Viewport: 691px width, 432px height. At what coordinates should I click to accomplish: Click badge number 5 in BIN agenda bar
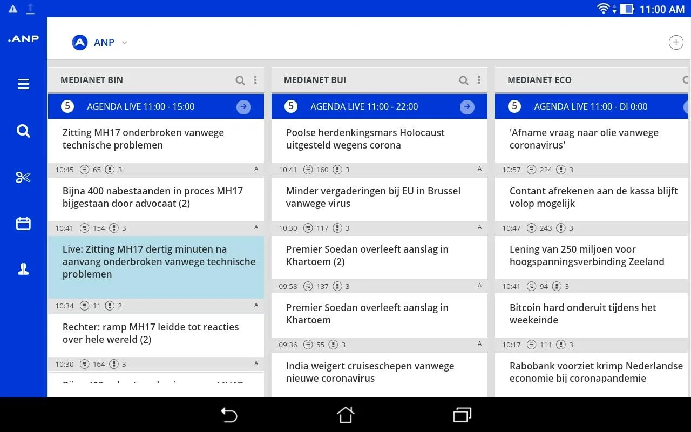[x=67, y=106]
